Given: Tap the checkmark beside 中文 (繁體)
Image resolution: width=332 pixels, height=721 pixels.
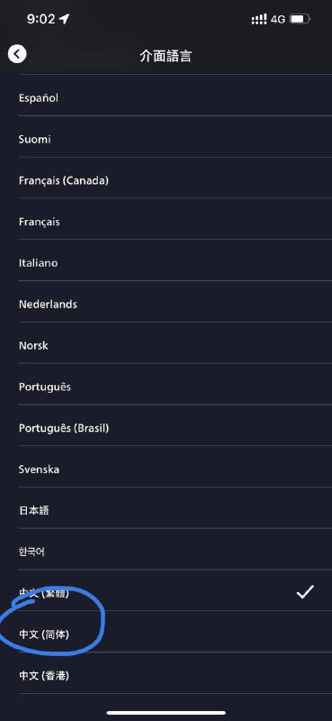Looking at the screenshot, I should click(x=305, y=592).
